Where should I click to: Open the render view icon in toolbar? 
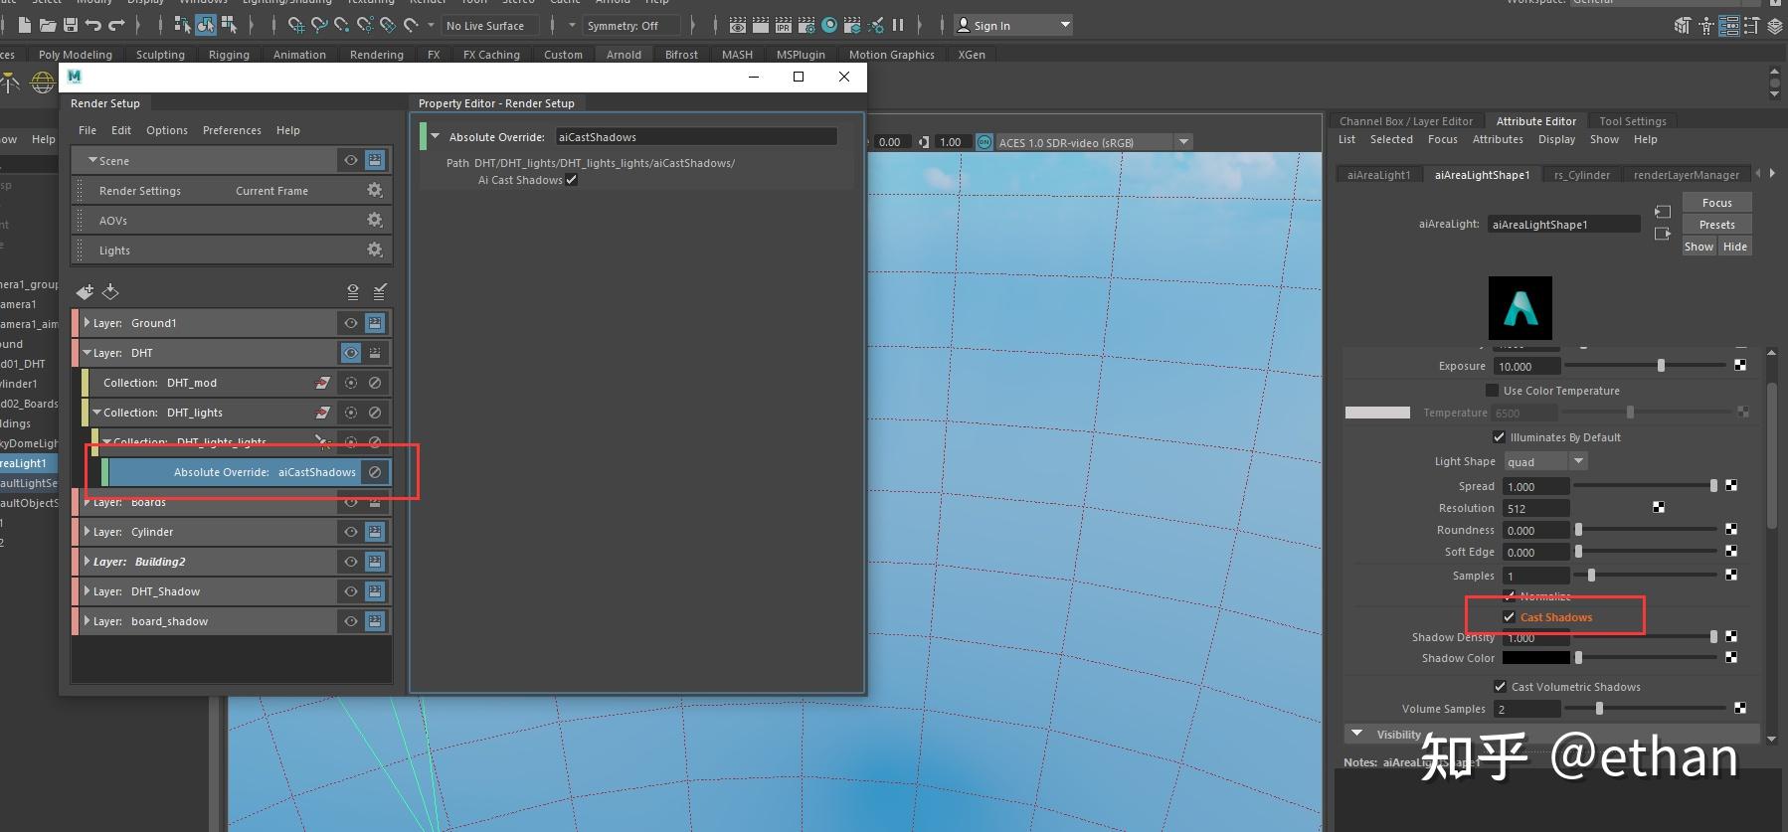pos(738,25)
